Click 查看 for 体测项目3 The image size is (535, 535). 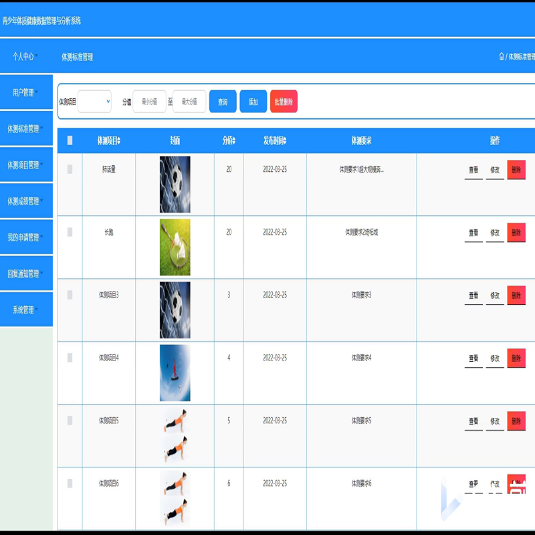[x=473, y=296]
